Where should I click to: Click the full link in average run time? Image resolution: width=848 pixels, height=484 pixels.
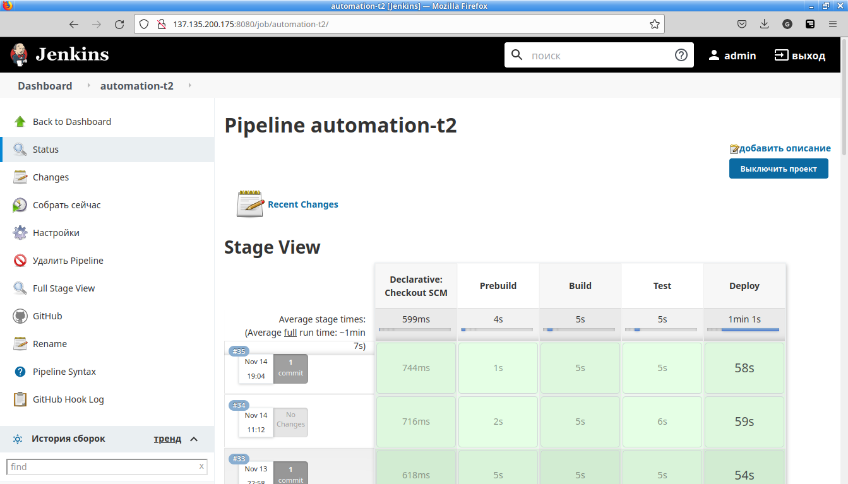point(290,333)
